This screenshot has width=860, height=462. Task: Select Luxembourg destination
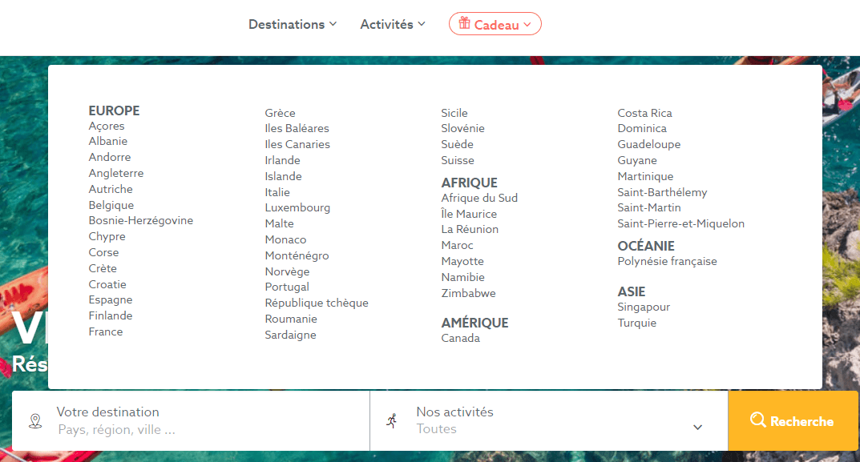click(x=298, y=207)
